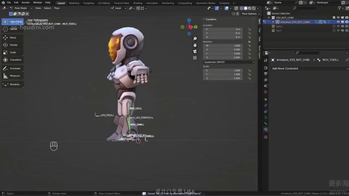The image size is (349, 196).
Task: Choose the Measure tool
Action: click(x=13, y=76)
